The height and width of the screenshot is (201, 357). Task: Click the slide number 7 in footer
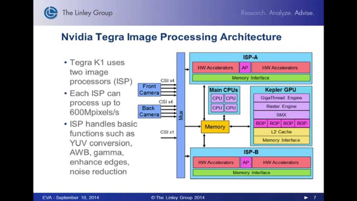(x=315, y=198)
